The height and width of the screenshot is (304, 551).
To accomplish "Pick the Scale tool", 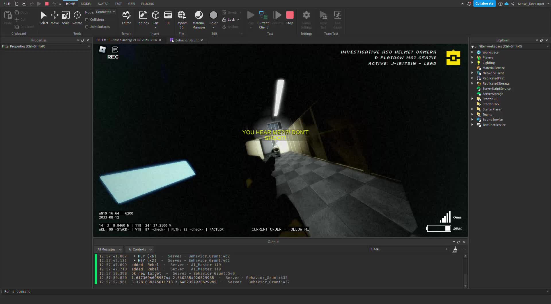I will coord(65,18).
